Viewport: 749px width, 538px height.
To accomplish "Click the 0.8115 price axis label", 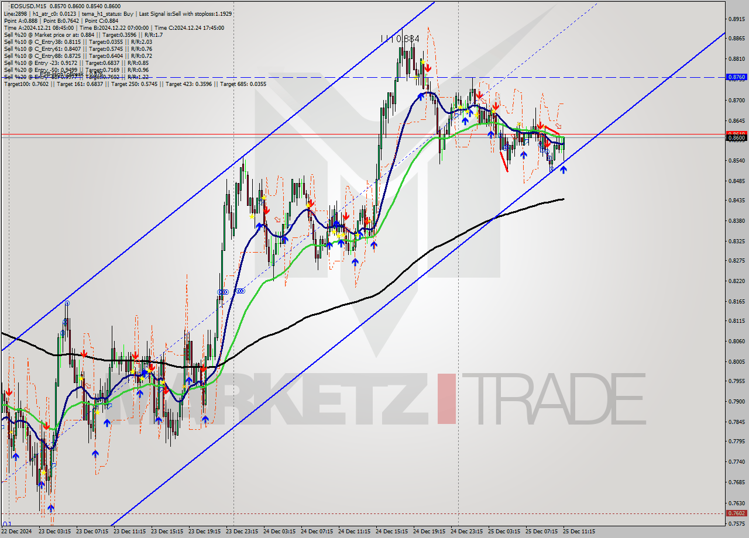I will 736,320.
